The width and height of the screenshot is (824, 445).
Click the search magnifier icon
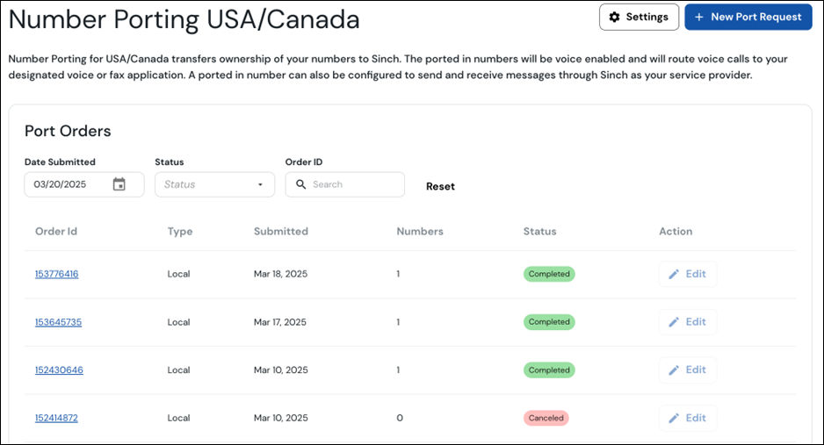point(300,184)
